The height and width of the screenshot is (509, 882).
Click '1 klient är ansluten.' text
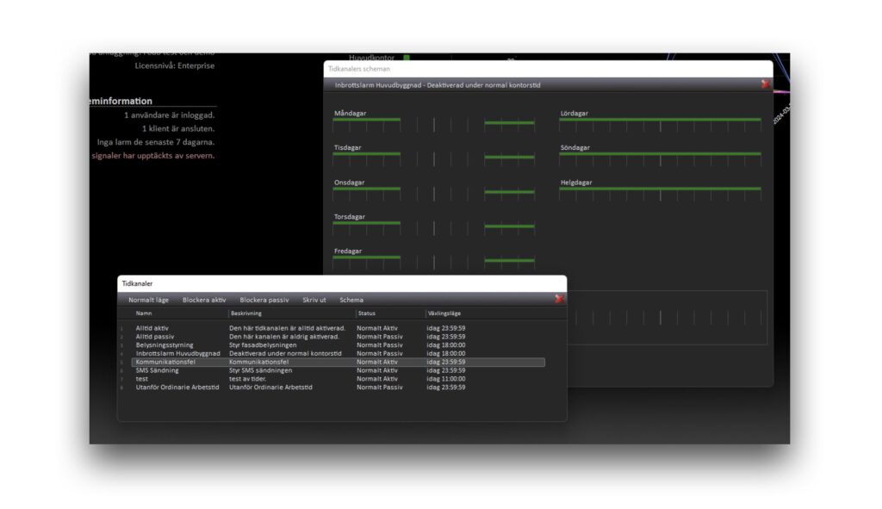(178, 128)
